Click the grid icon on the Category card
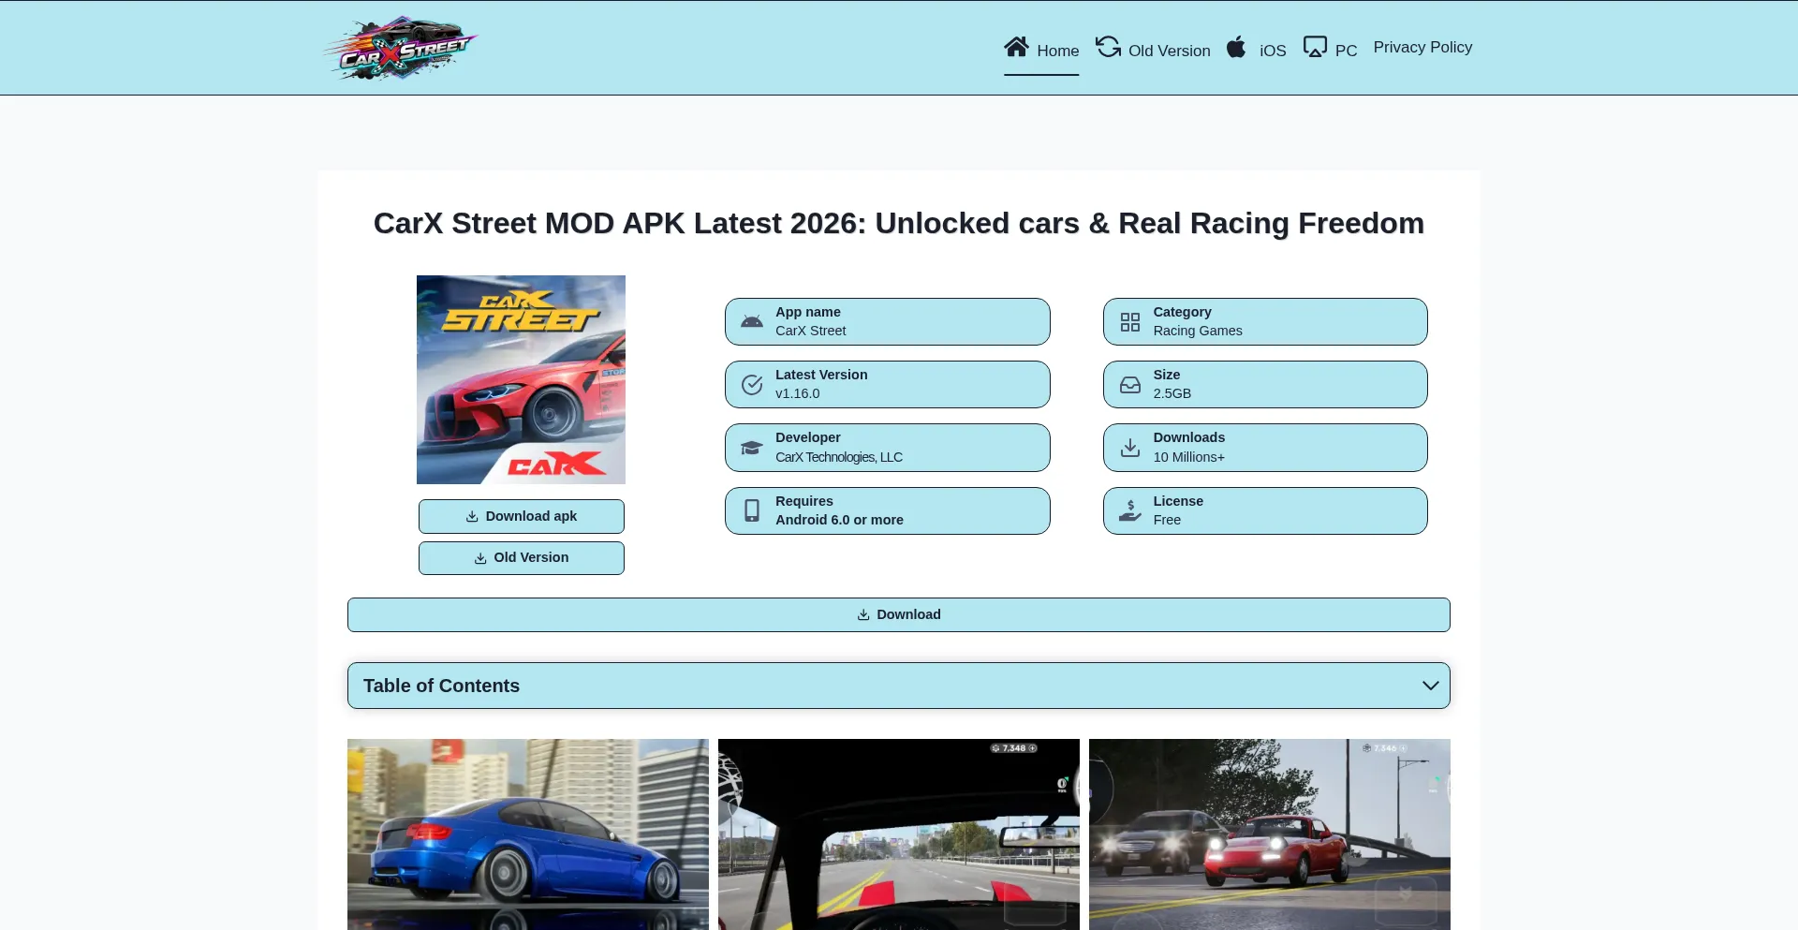 [1129, 321]
